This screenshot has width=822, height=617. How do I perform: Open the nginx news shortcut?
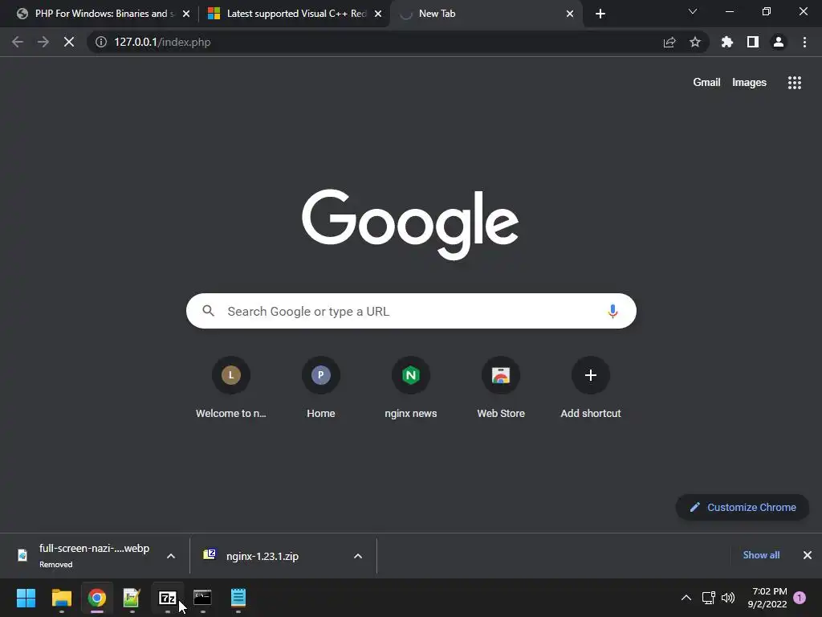point(411,388)
